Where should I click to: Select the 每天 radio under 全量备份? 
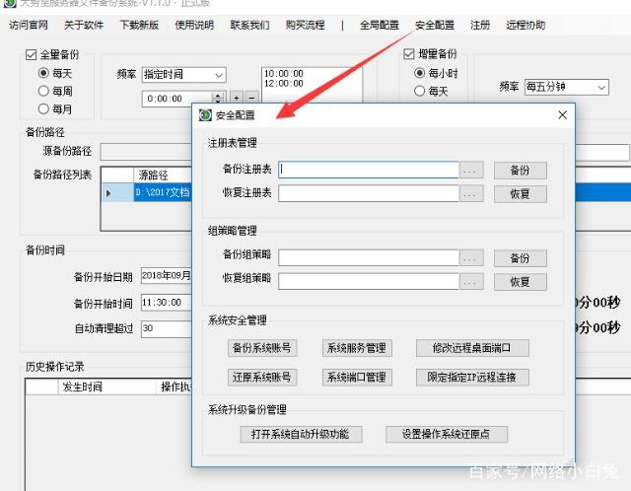[x=43, y=73]
